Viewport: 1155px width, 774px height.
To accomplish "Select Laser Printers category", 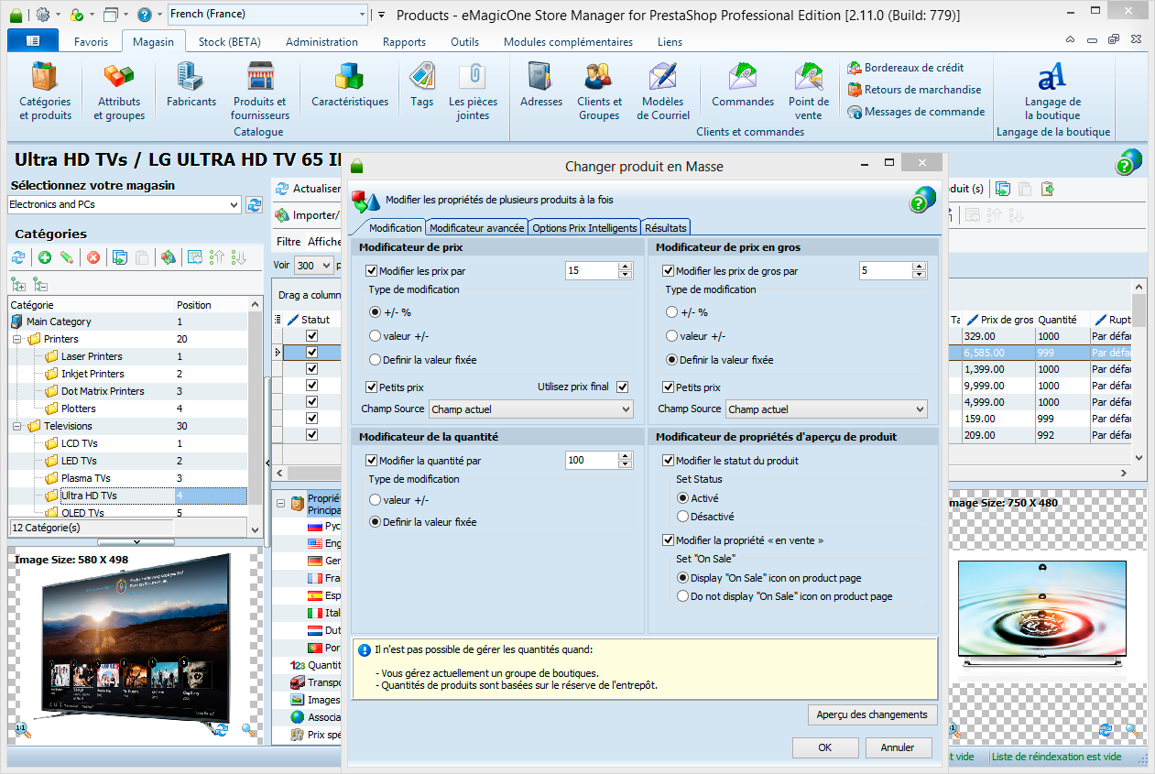I will [x=92, y=356].
